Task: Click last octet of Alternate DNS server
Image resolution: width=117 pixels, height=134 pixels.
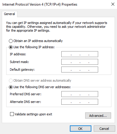Action: click(x=93, y=102)
